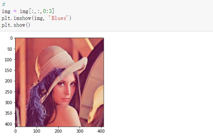Click the y-axis tick label 350

[x=8, y=113]
